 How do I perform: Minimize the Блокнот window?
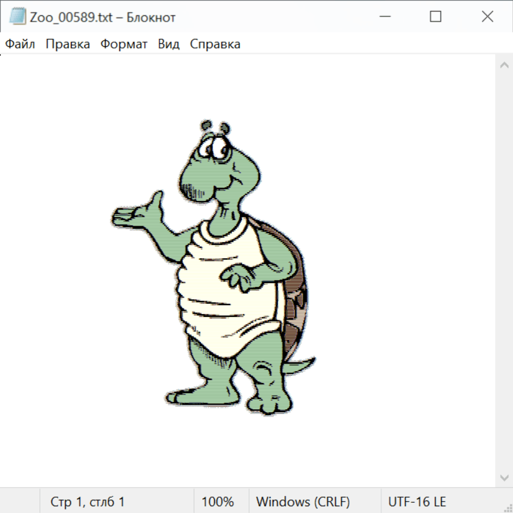coord(383,17)
